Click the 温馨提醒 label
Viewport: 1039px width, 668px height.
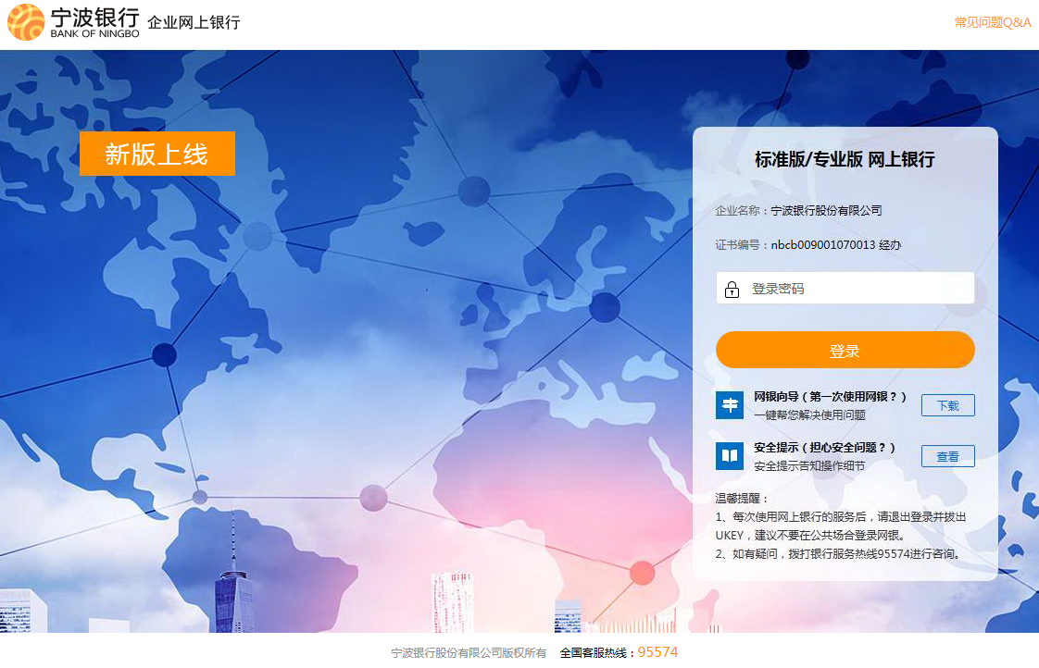(742, 499)
